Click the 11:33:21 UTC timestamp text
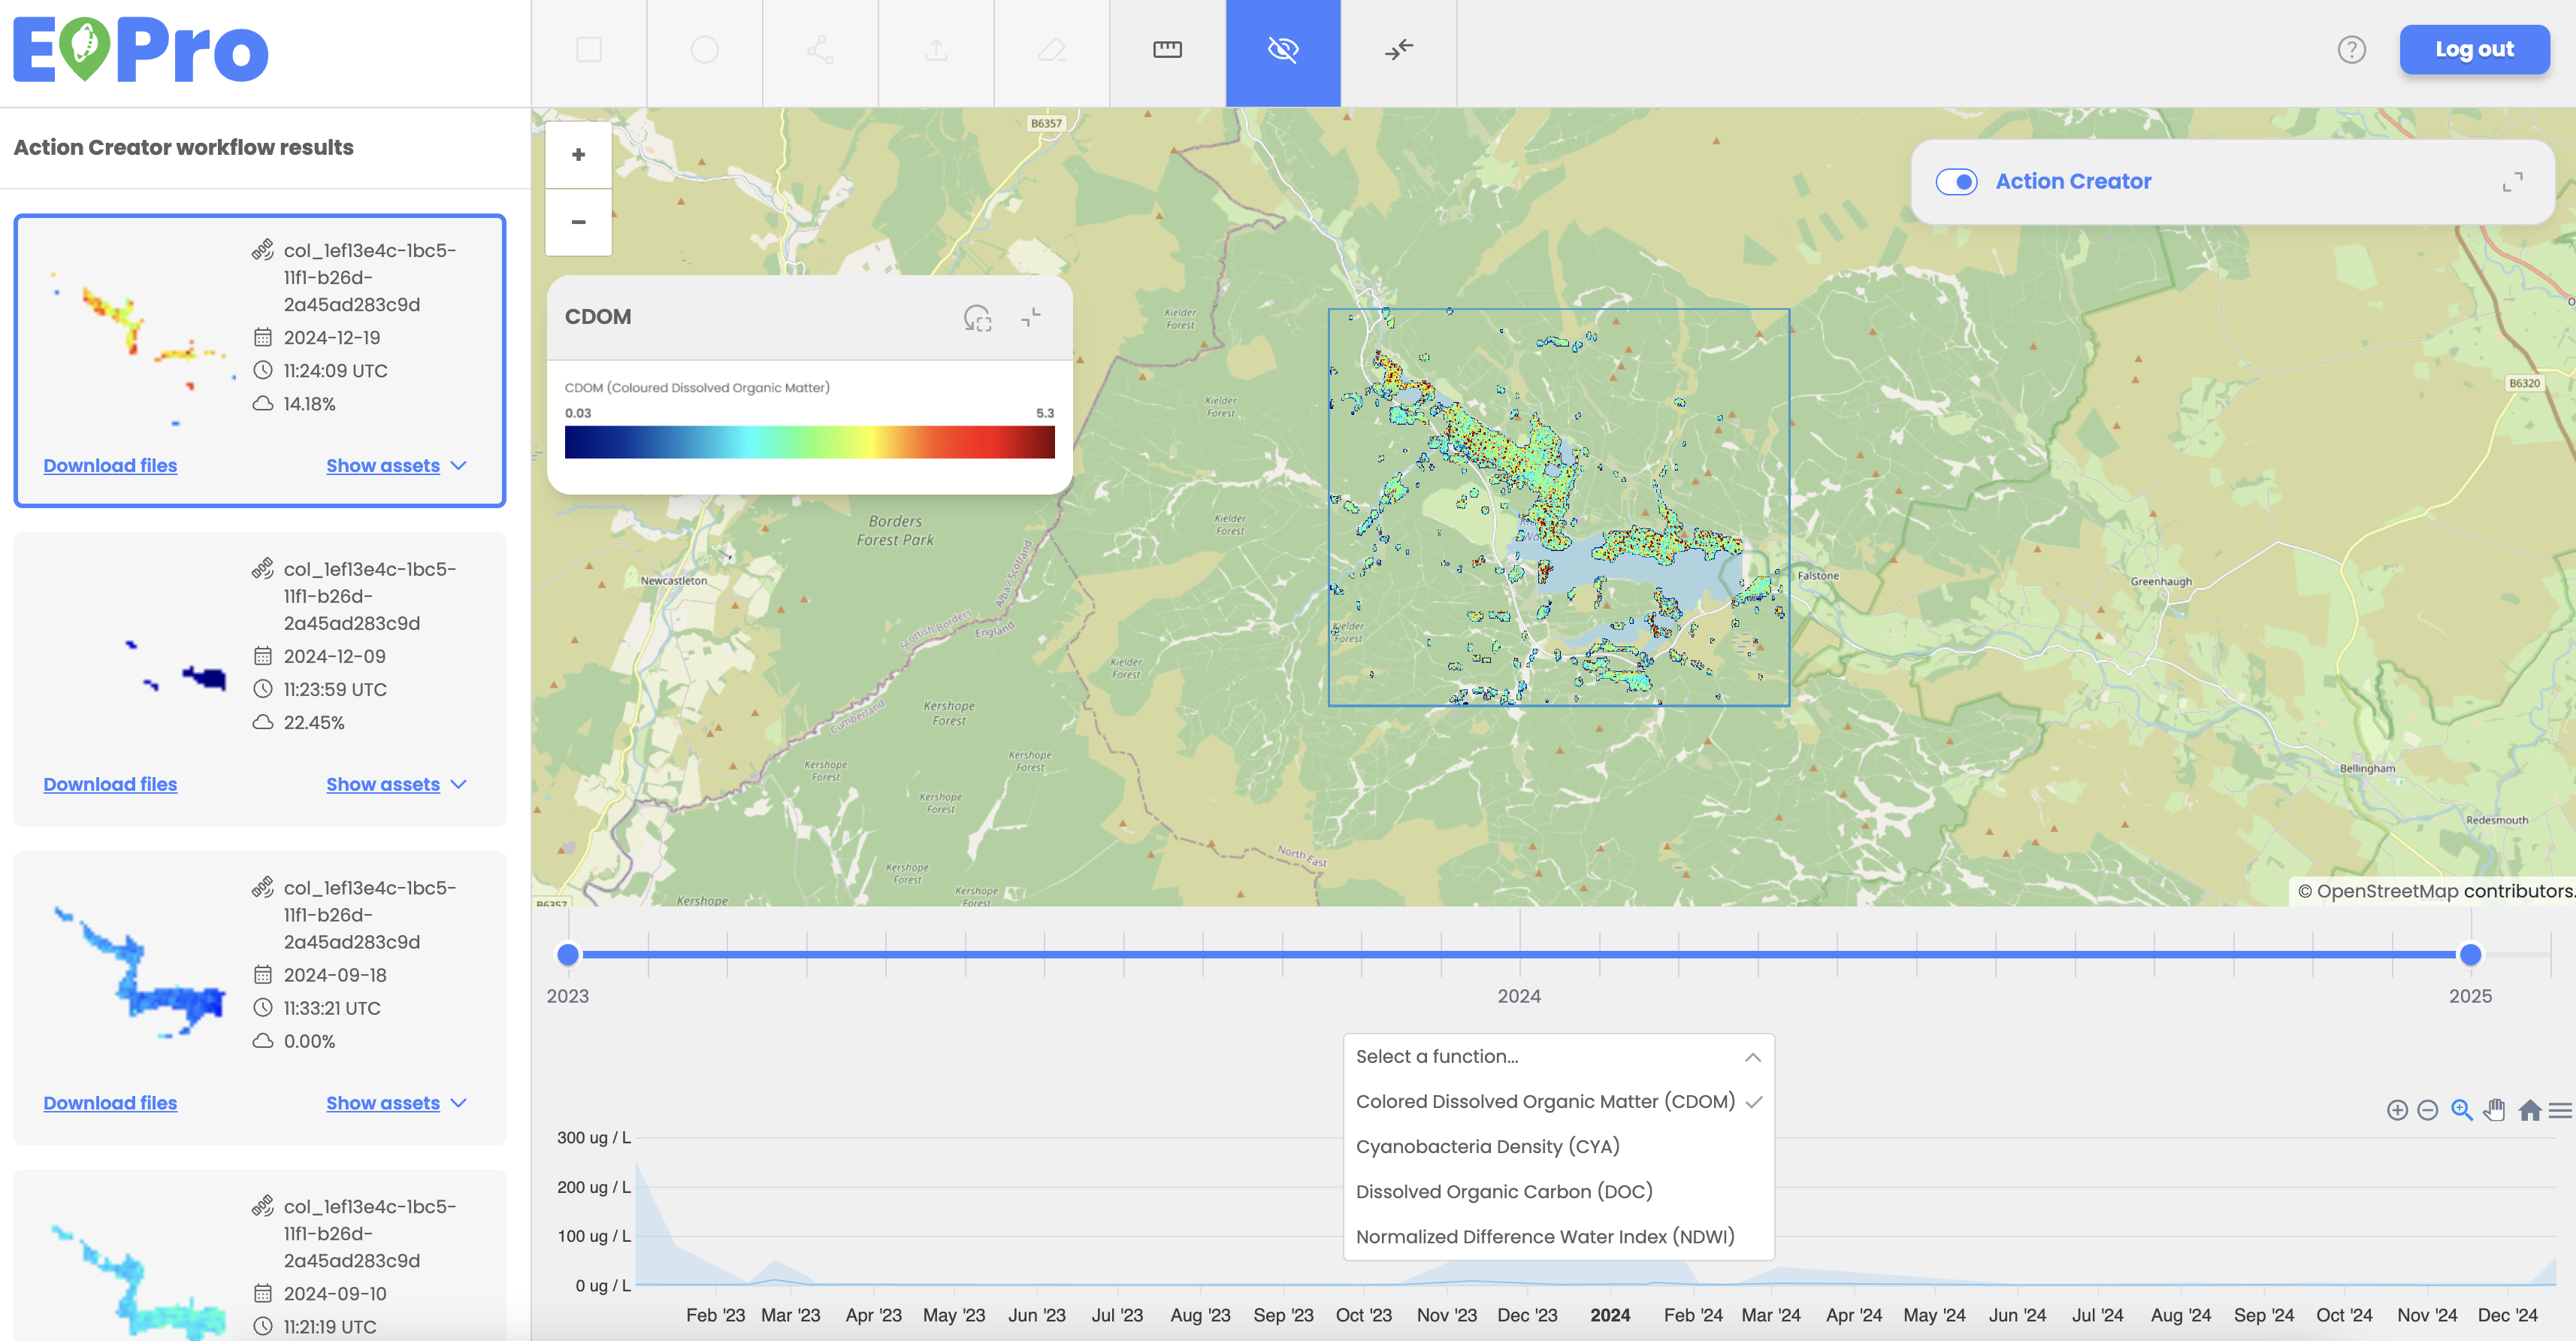2576x1341 pixels. pyautogui.click(x=332, y=1008)
